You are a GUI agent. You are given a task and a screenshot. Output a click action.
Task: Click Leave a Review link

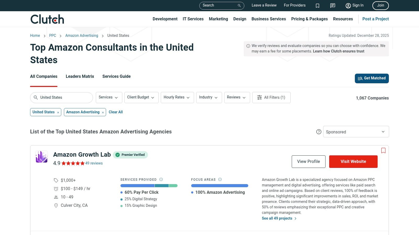pos(264,5)
